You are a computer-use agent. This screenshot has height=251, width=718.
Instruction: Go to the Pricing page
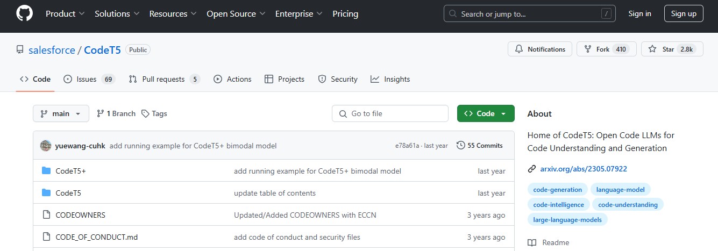coord(345,14)
